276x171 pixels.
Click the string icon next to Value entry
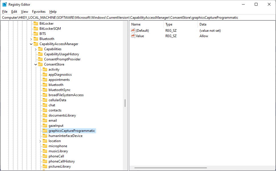(133, 36)
